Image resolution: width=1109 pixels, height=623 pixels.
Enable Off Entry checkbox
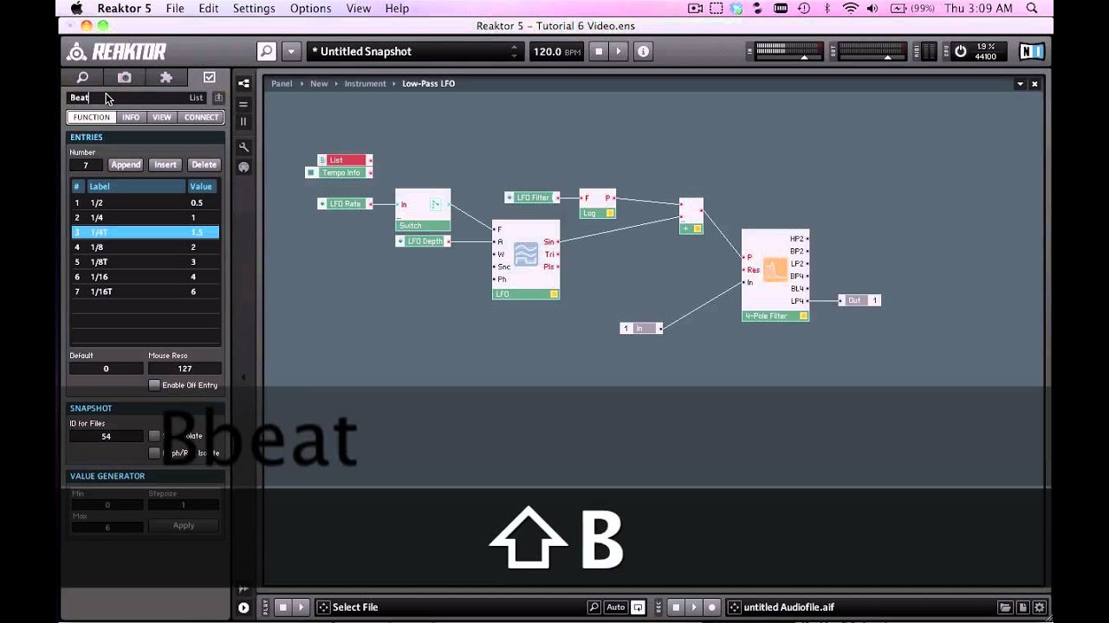(x=154, y=385)
